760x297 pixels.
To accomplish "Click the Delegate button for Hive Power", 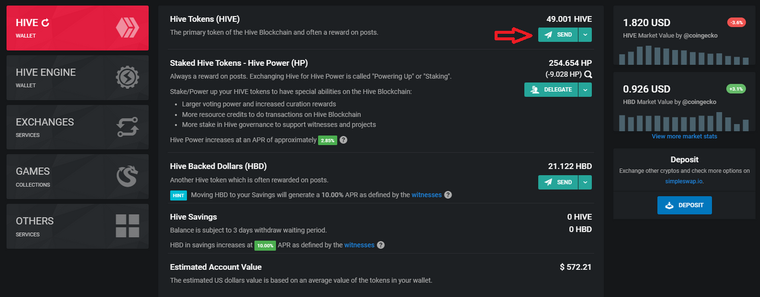I will click(551, 90).
